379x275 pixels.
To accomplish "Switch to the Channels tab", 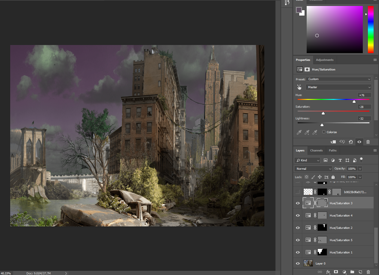I will coord(316,150).
